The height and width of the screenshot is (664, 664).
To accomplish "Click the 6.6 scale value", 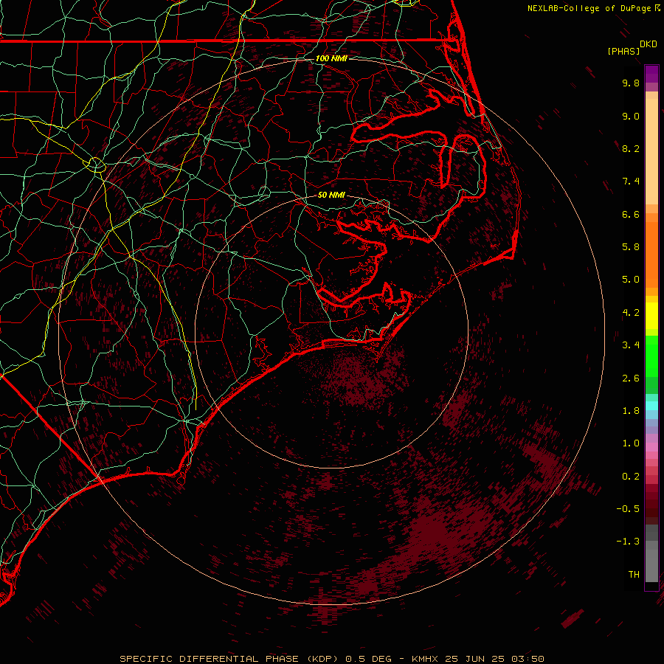I will point(631,214).
